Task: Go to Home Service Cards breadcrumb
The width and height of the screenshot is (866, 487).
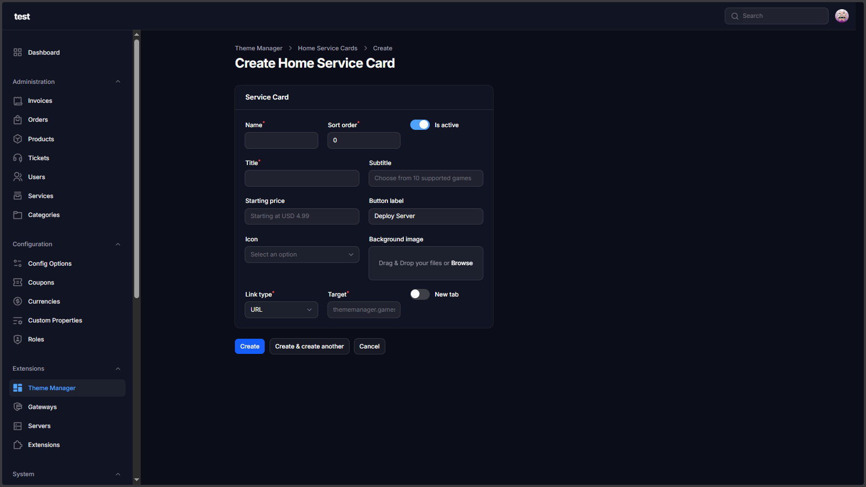Action: [327, 48]
